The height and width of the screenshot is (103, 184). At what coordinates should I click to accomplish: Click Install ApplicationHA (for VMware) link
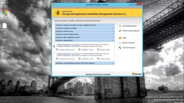[69, 45]
